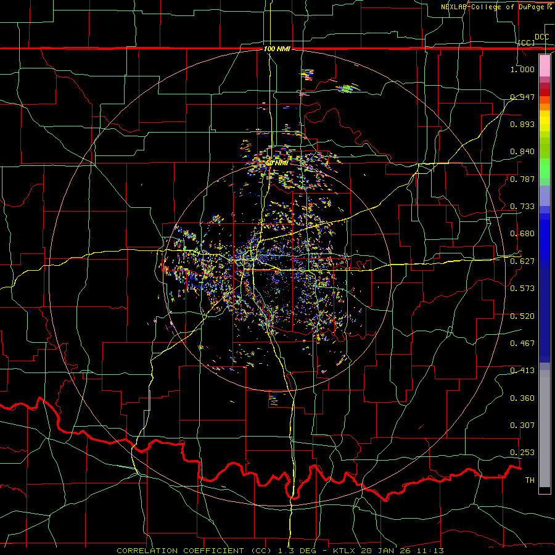
Task: Select the 1.000 scale value
Action: click(522, 69)
